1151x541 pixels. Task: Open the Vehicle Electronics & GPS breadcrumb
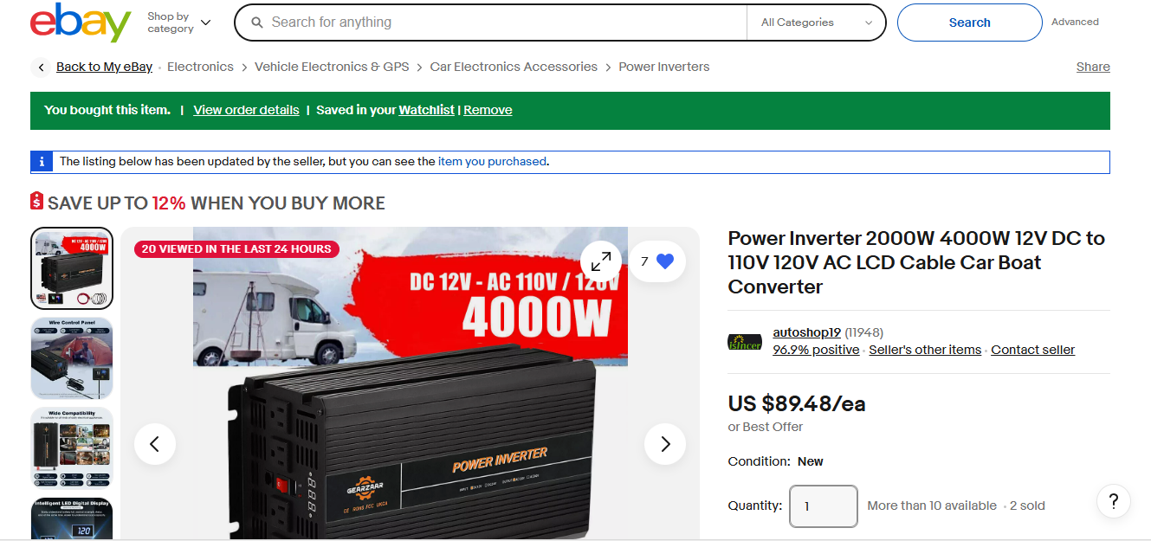click(x=332, y=67)
